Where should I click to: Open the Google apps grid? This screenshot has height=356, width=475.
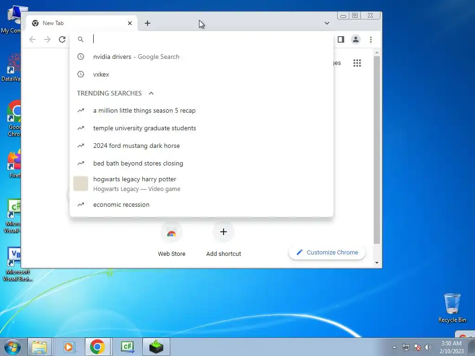coord(357,63)
